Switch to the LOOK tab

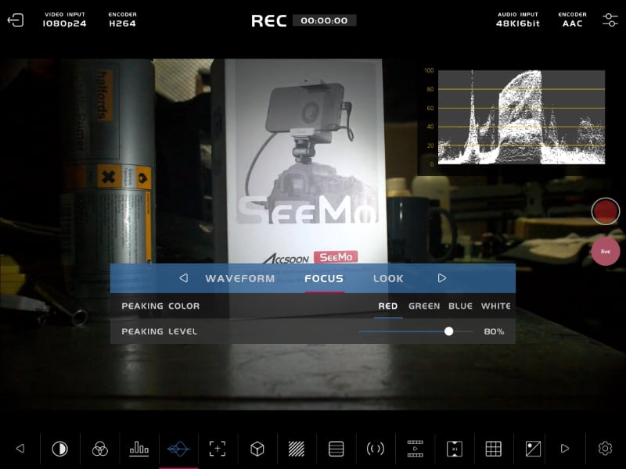coord(388,278)
